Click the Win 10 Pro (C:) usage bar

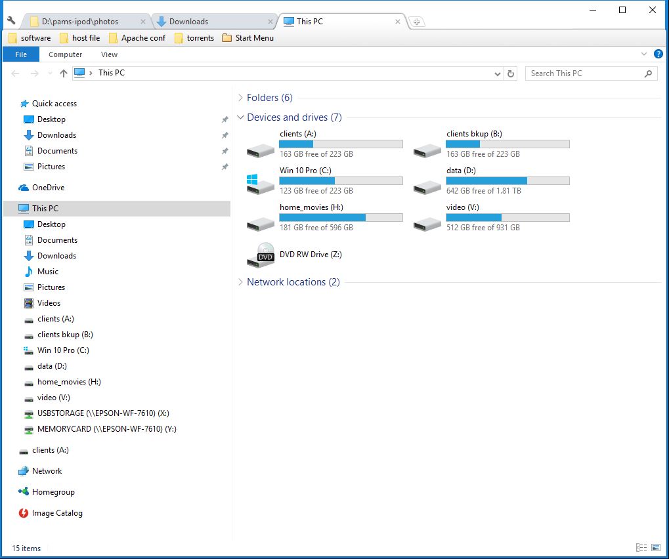[341, 181]
